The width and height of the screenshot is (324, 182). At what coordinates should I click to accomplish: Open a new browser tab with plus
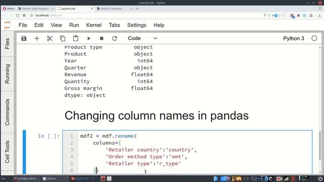coord(137,9)
